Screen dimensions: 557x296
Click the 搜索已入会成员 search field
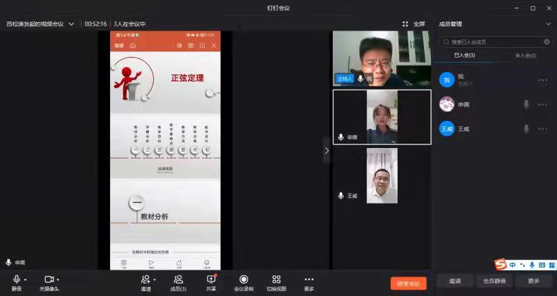click(x=494, y=42)
